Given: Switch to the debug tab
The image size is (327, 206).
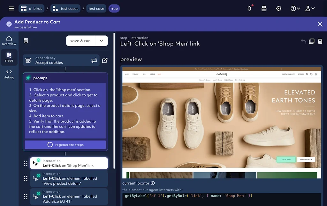Looking at the screenshot, I should click(9, 74).
